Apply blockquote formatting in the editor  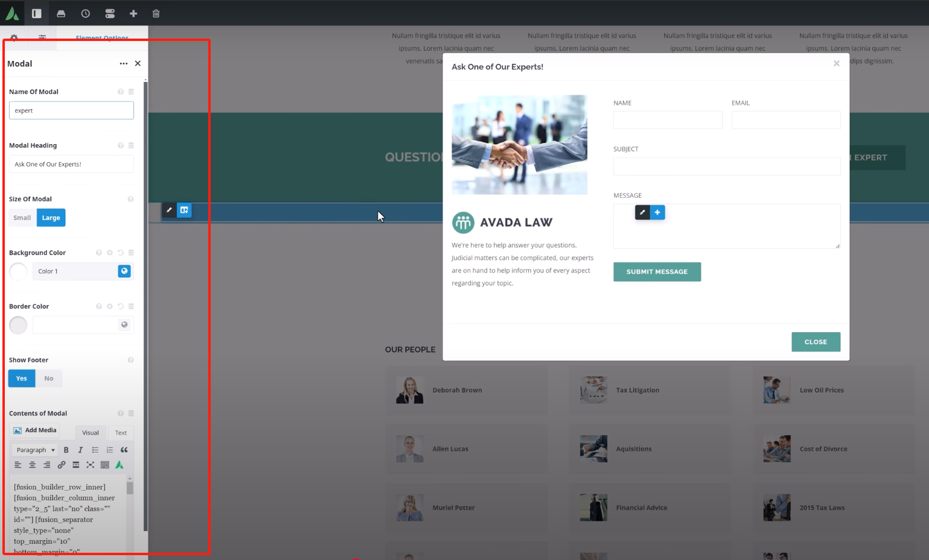[x=124, y=450]
